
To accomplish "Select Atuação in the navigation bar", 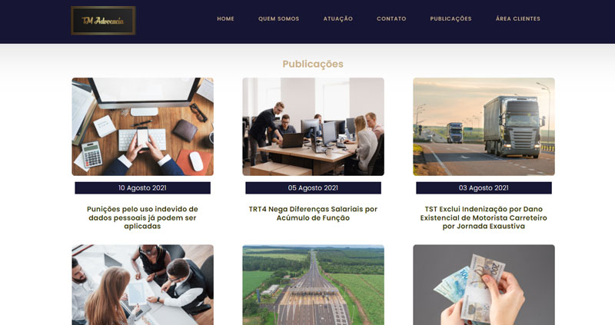I will (338, 18).
